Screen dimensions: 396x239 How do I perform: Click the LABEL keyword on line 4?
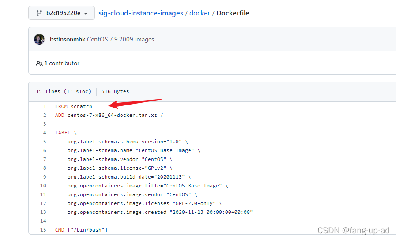tap(63, 133)
